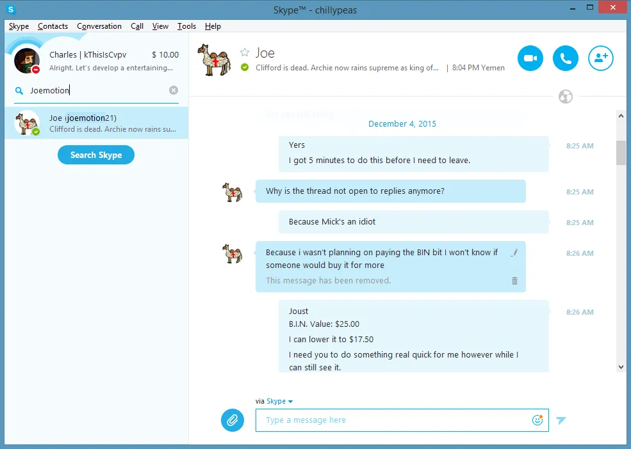Click Charles | kThisIsCvpv name
Image resolution: width=631 pixels, height=449 pixels.
pos(88,54)
